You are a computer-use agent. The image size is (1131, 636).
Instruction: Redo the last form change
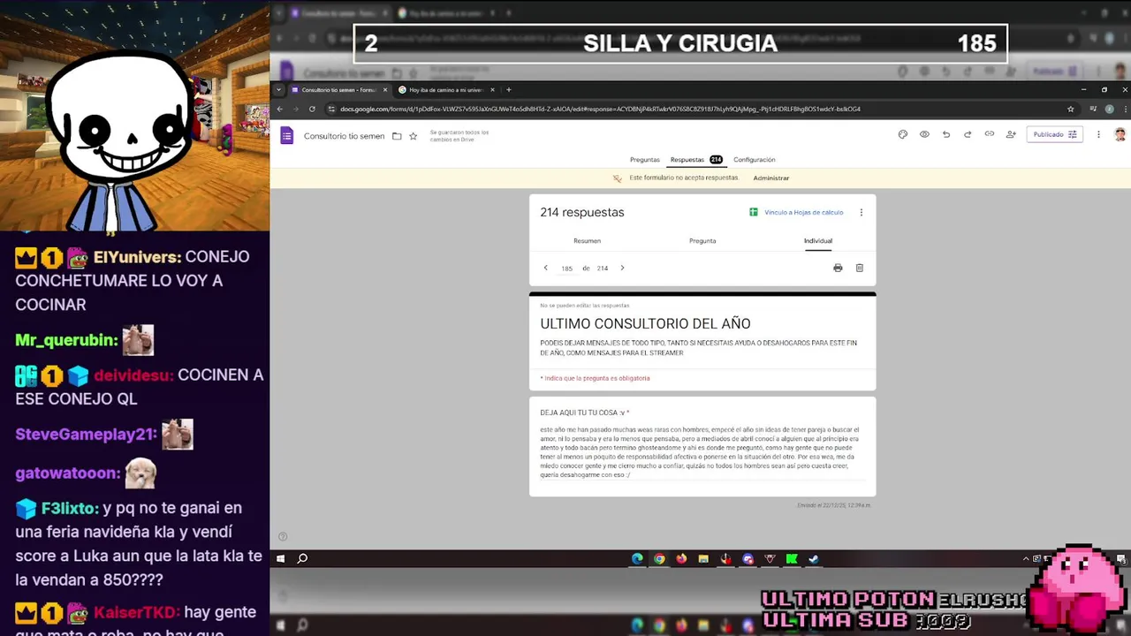(968, 134)
